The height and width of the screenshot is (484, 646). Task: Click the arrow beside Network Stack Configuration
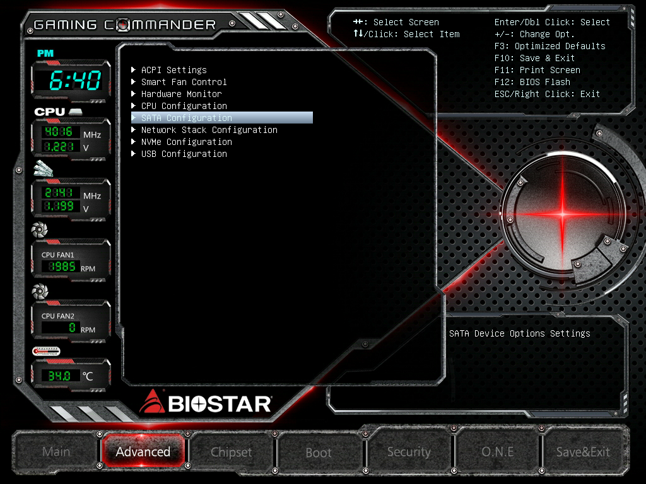point(134,129)
